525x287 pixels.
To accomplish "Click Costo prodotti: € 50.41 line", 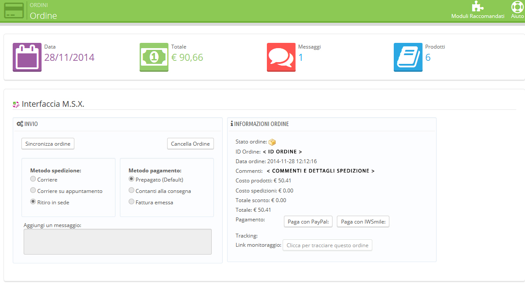I will pos(263,181).
